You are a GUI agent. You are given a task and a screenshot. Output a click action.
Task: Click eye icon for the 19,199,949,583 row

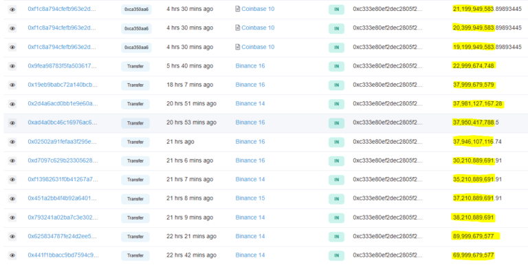point(12,47)
